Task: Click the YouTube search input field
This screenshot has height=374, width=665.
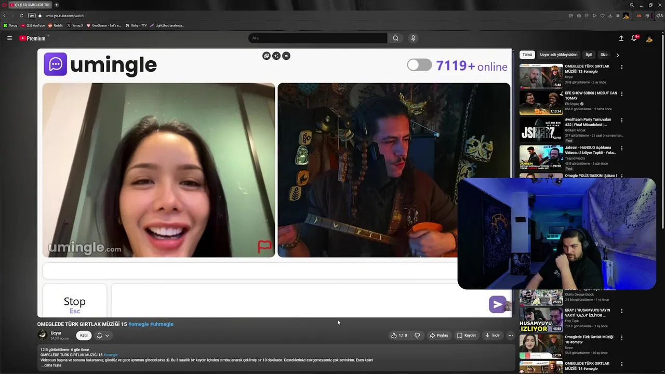Action: coord(318,38)
